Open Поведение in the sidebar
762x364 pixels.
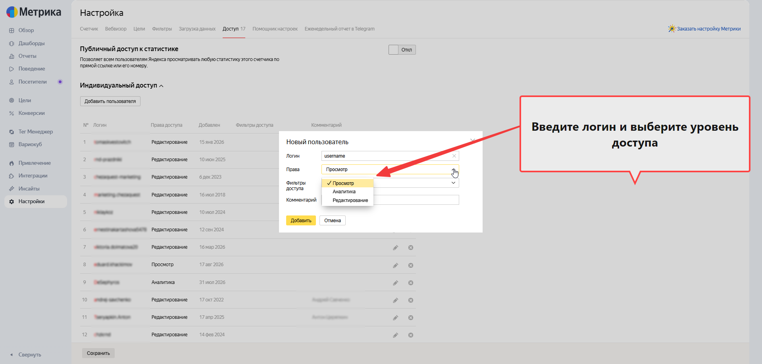[x=32, y=69]
